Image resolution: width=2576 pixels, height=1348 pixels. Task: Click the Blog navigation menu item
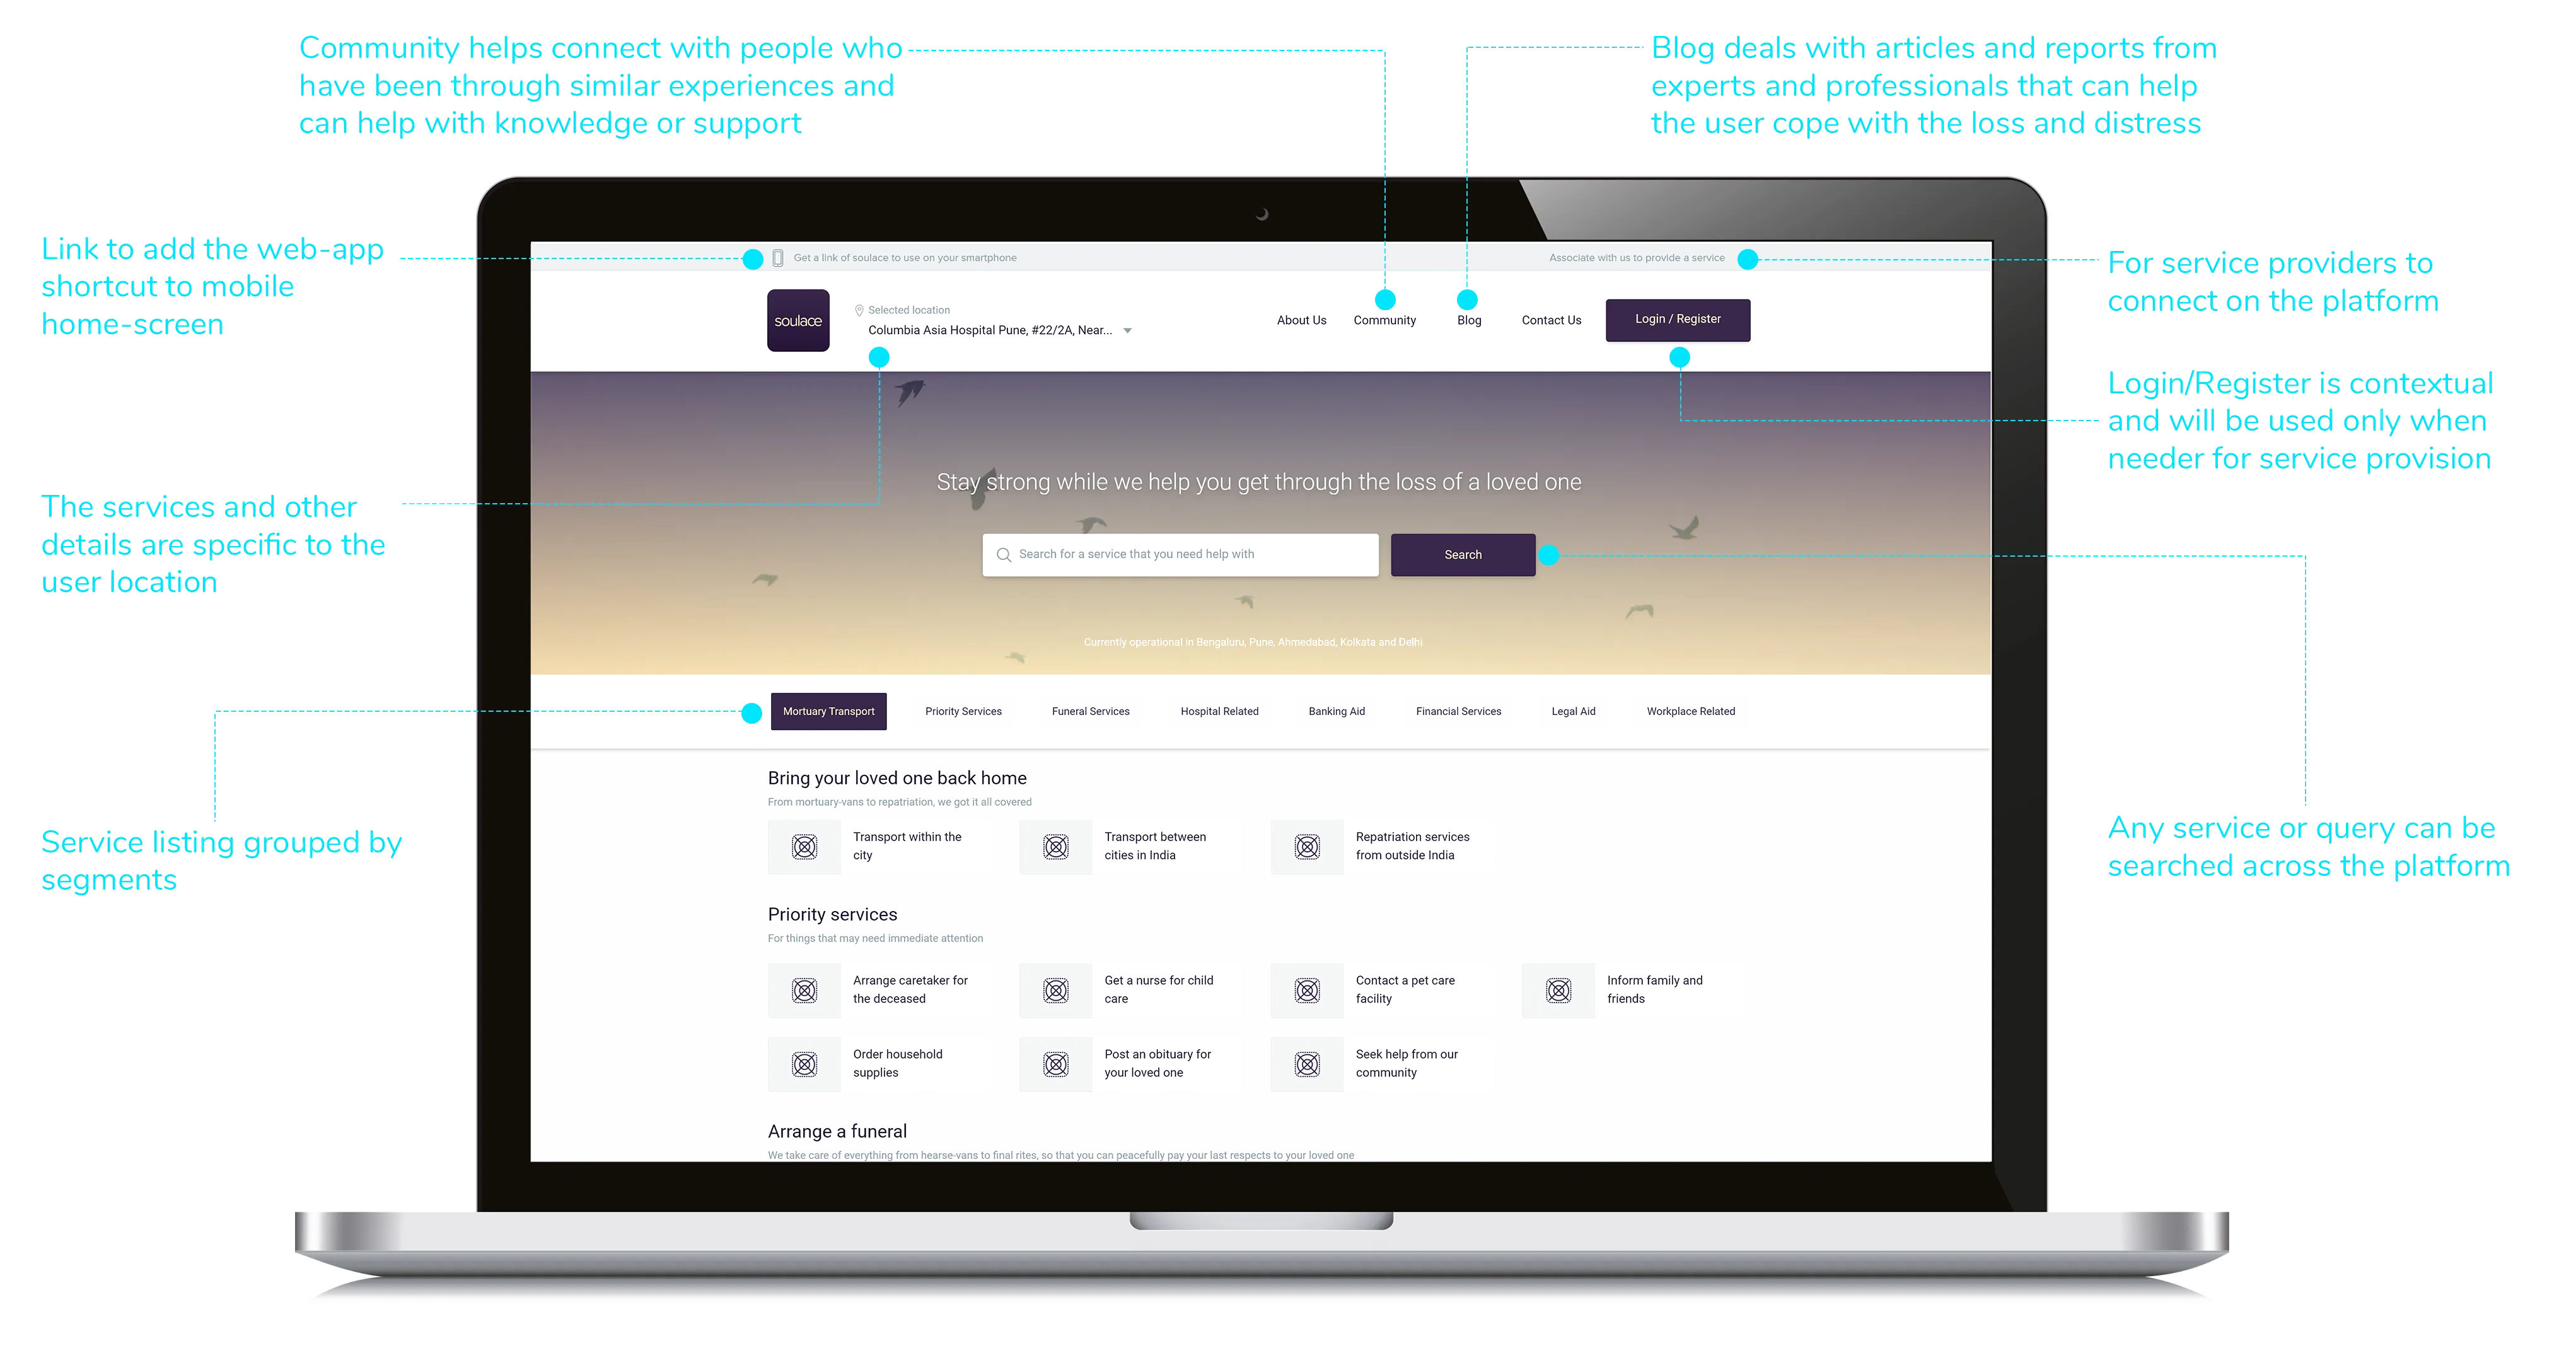1468,320
